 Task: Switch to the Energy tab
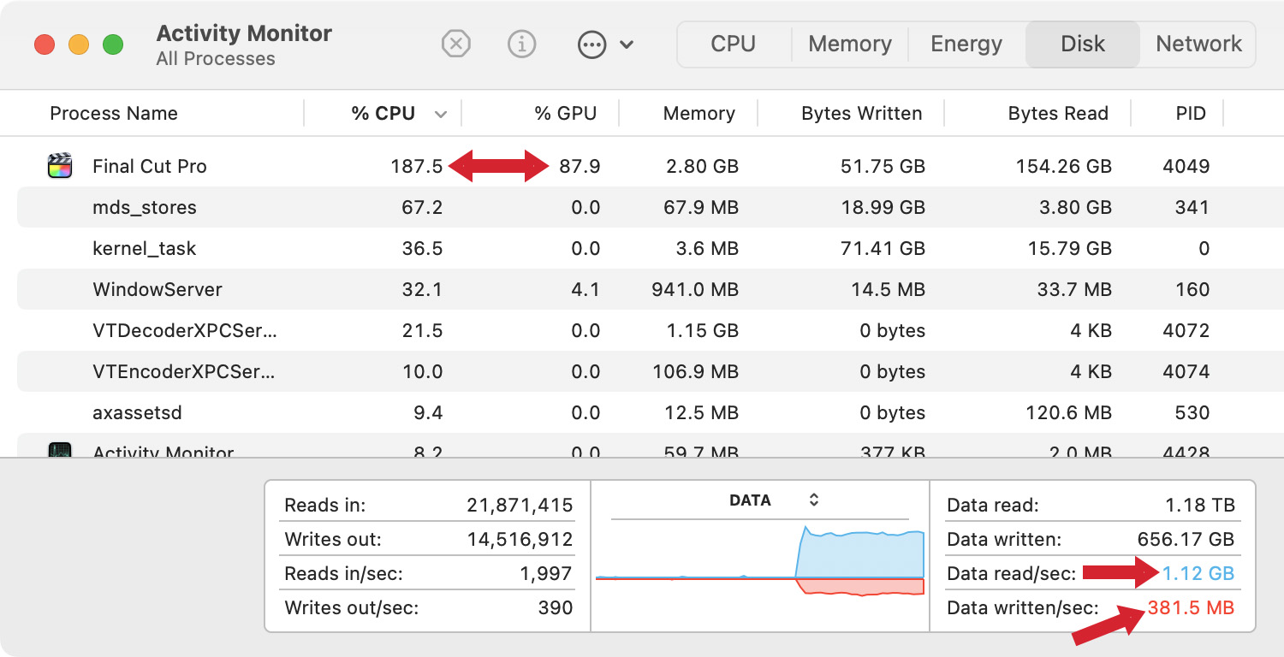(966, 44)
